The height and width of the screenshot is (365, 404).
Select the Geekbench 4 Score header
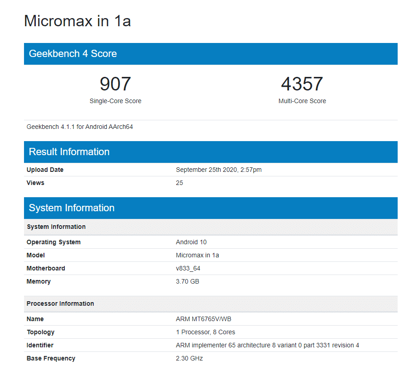tap(72, 54)
